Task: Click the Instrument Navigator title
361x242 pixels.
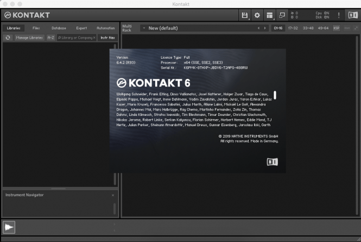Action: (24, 195)
